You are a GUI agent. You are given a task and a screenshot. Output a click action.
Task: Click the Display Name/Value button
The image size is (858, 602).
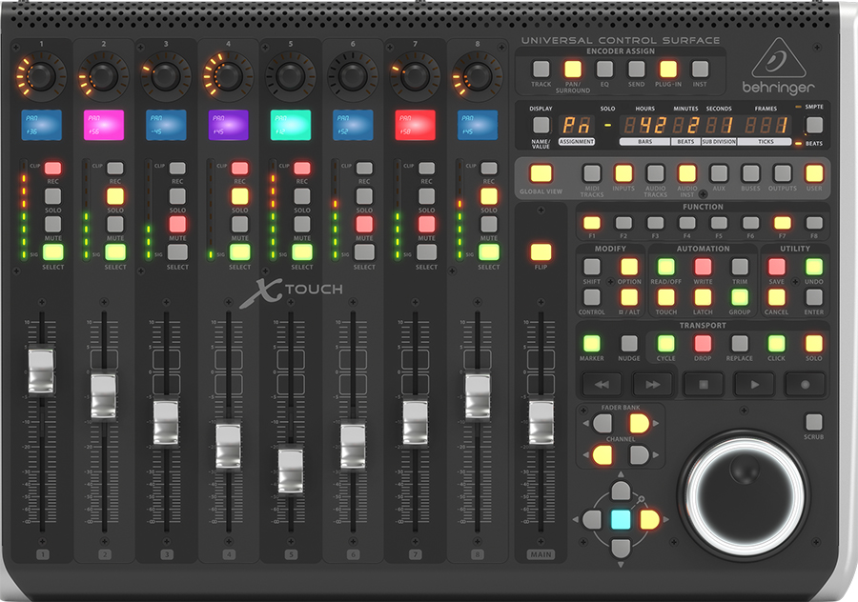(541, 125)
